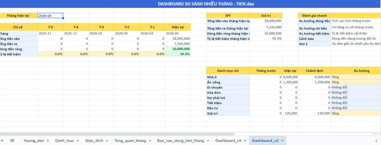Select the T-3 column header
This screenshot has width=381, height=145.
[x=101, y=27]
